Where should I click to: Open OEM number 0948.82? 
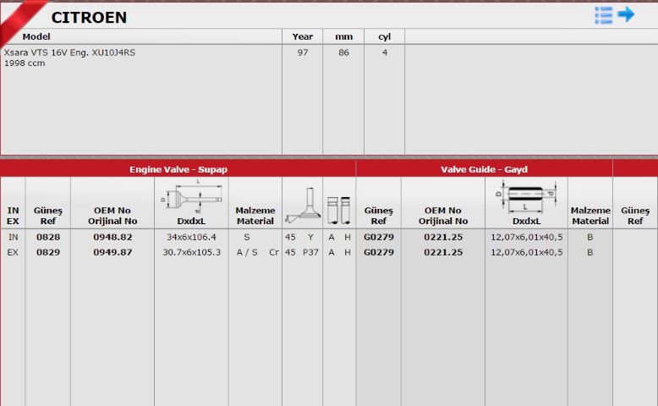[112, 237]
